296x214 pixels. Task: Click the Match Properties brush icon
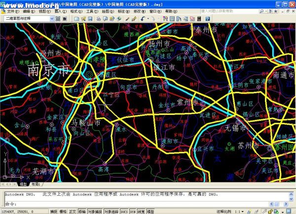[134, 19]
